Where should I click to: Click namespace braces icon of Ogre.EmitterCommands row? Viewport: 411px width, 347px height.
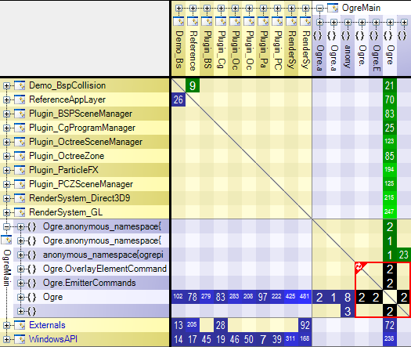point(32,283)
